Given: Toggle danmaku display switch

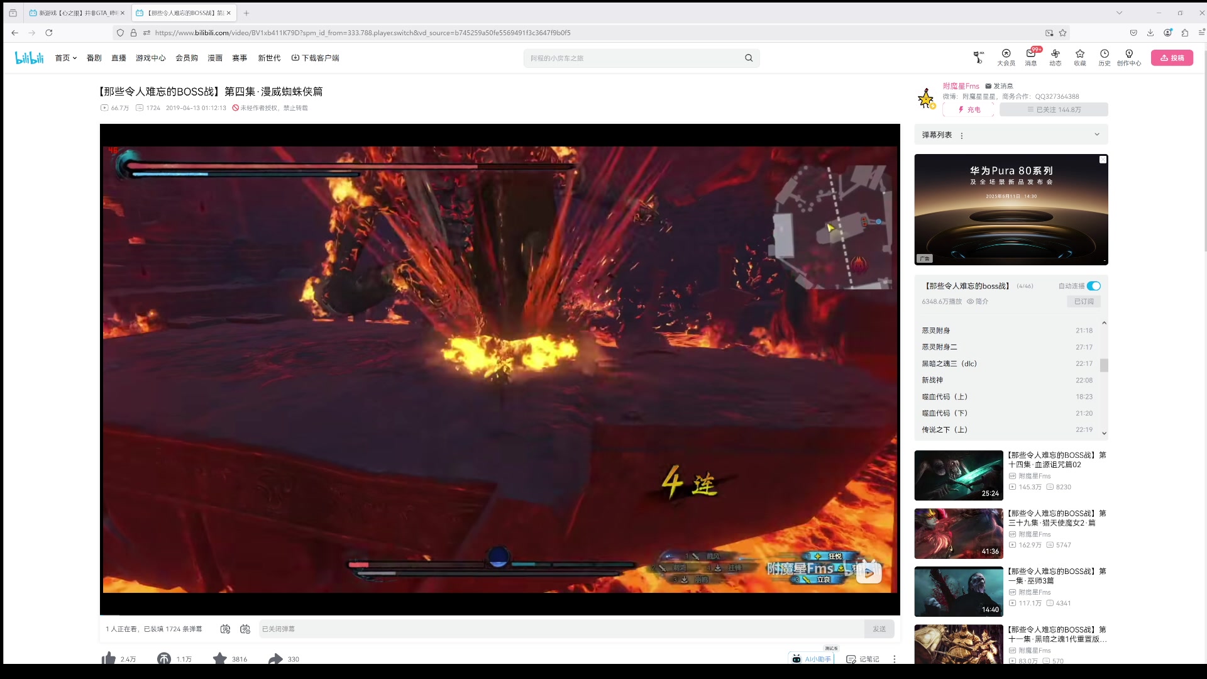Looking at the screenshot, I should (x=225, y=629).
